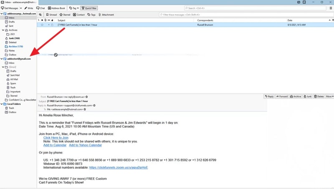Image resolution: width=334 pixels, height=189 pixels.
Task: Collapse the askleotest@gmail.com account
Action: pyautogui.click(x=2, y=59)
